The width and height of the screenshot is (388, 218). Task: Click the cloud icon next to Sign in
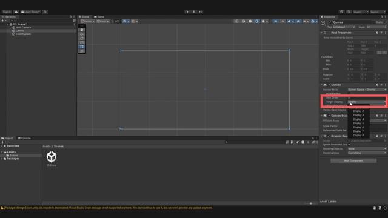coord(16,12)
